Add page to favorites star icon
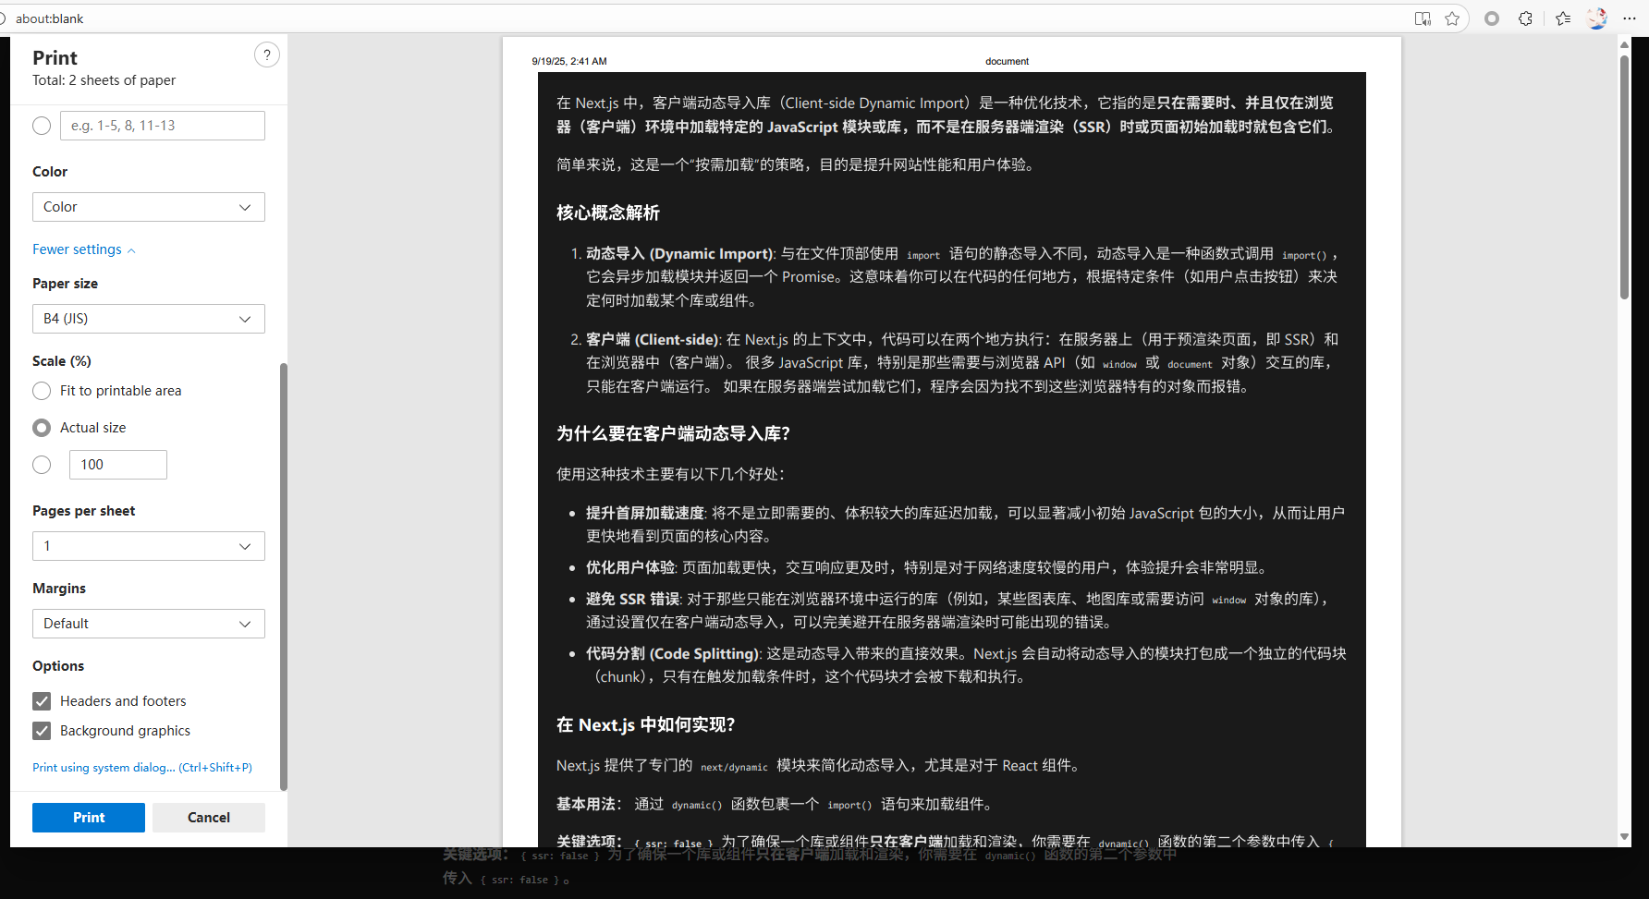The image size is (1649, 899). (x=1452, y=18)
